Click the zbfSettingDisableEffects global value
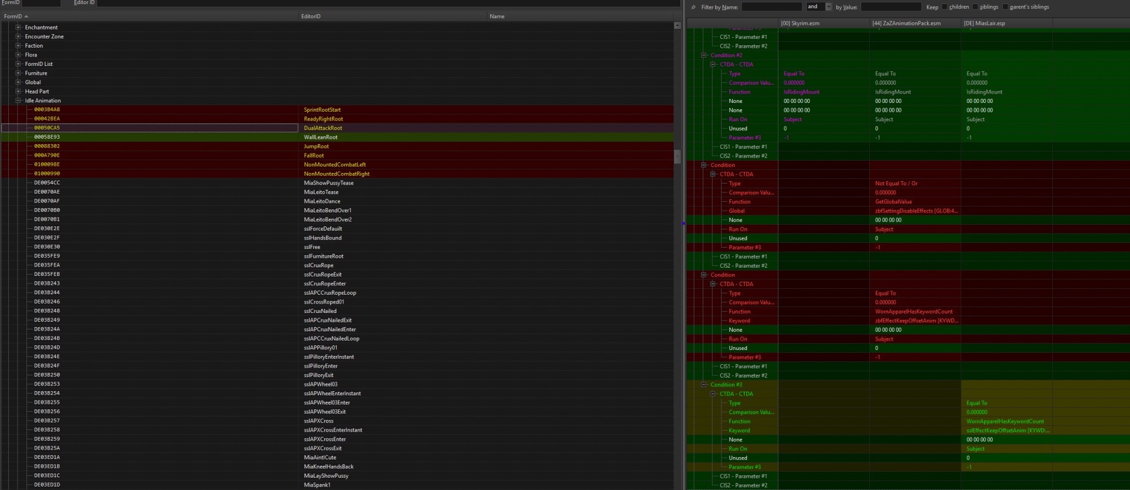Viewport: 1130px width, 490px height. tap(916, 211)
